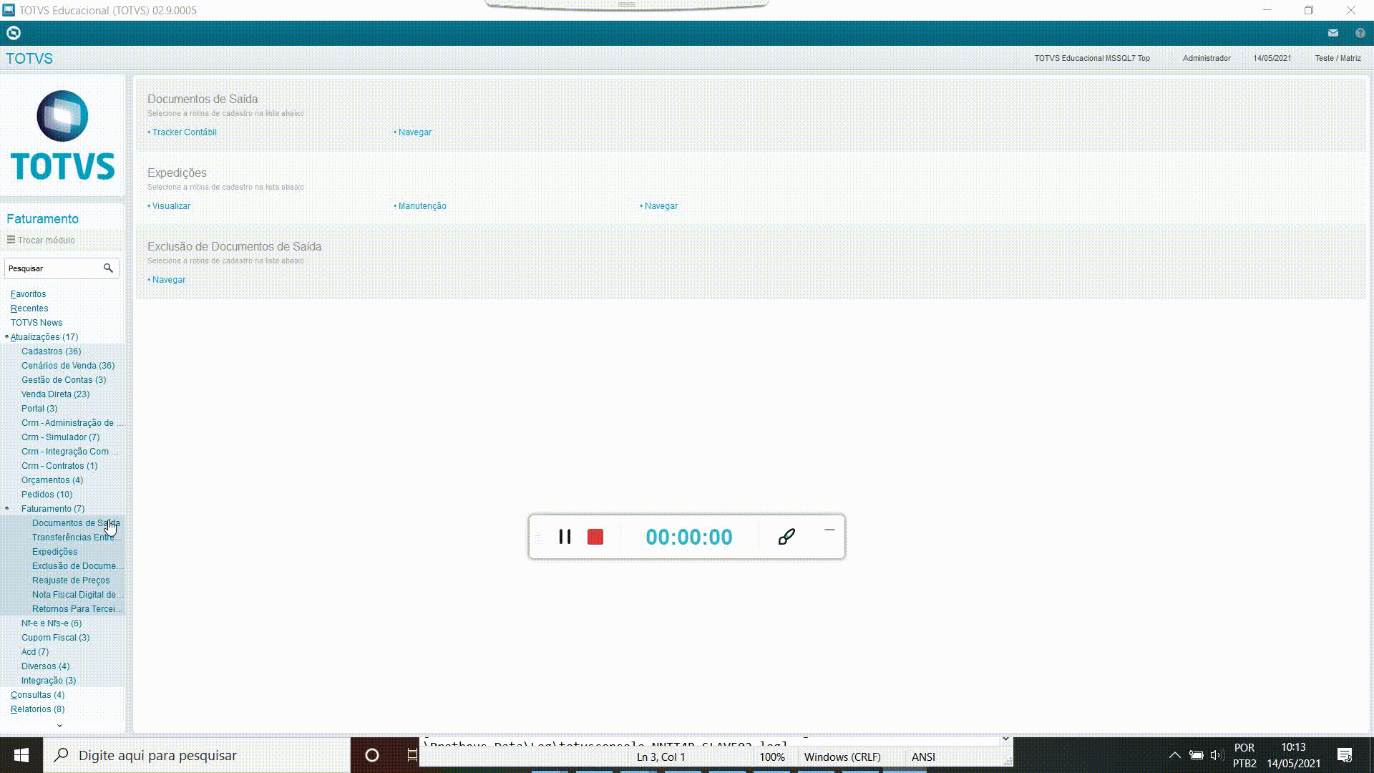1374x773 pixels.
Task: Expand Gestão de Contas (3)
Action: 64,380
